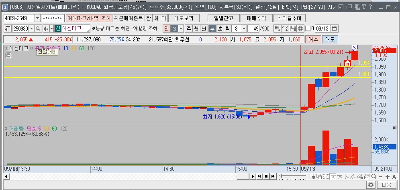This screenshot has width=400, height=190.
Task: Click the speaker sound icon
Action: coord(46,29)
